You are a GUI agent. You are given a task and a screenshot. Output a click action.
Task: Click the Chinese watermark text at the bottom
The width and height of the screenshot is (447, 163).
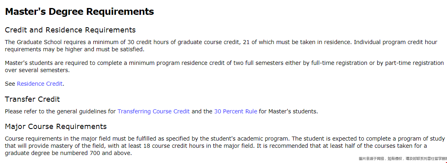[x=403, y=159]
